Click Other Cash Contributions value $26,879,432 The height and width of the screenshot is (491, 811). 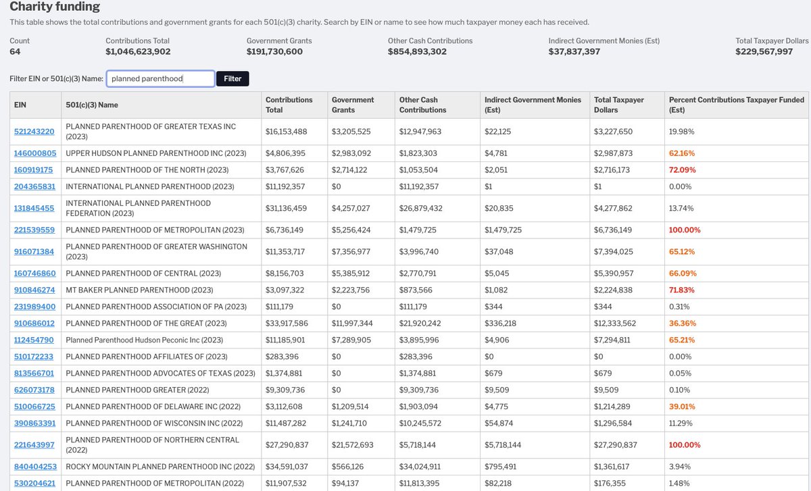(x=420, y=208)
